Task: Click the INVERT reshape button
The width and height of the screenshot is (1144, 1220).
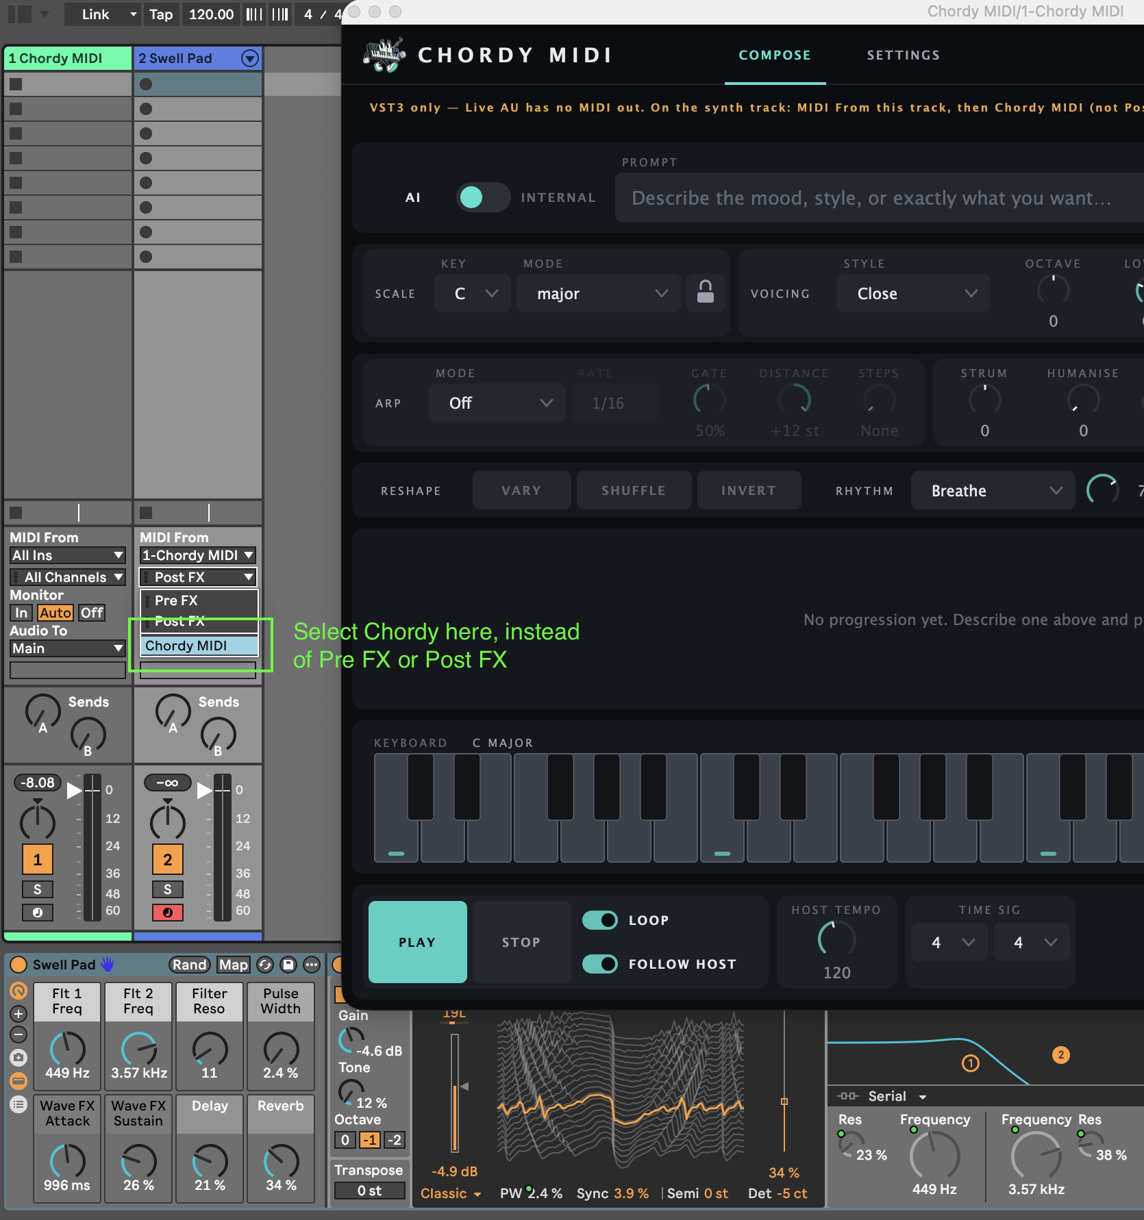Action: tap(749, 490)
